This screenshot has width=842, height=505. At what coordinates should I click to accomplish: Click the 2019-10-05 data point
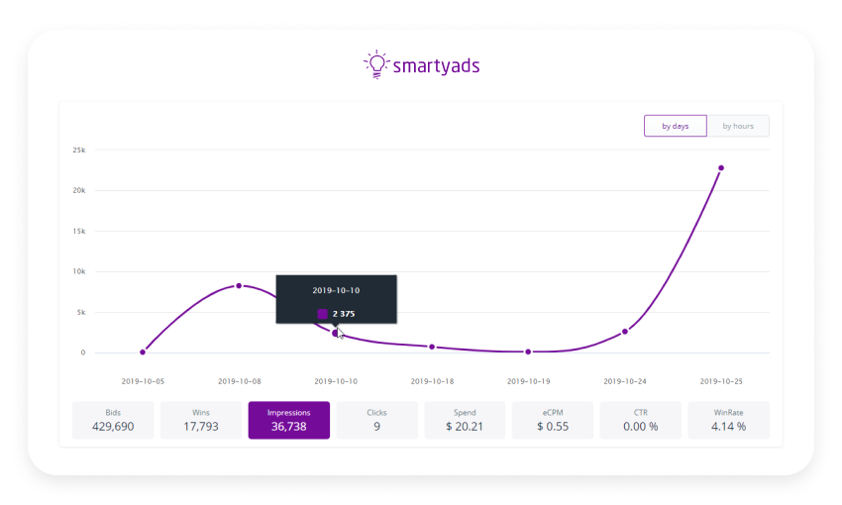[143, 352]
